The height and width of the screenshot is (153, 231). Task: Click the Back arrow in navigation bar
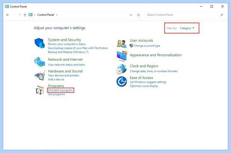tap(8, 15)
